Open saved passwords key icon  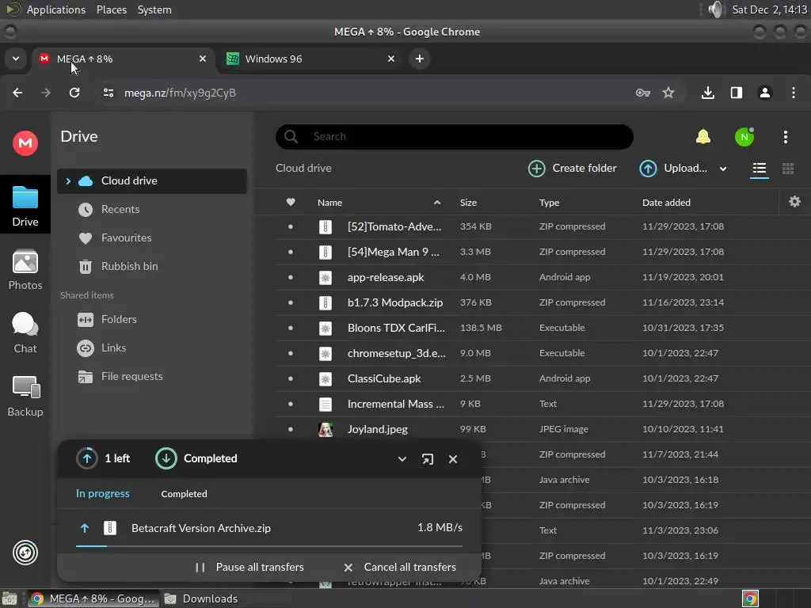click(643, 93)
